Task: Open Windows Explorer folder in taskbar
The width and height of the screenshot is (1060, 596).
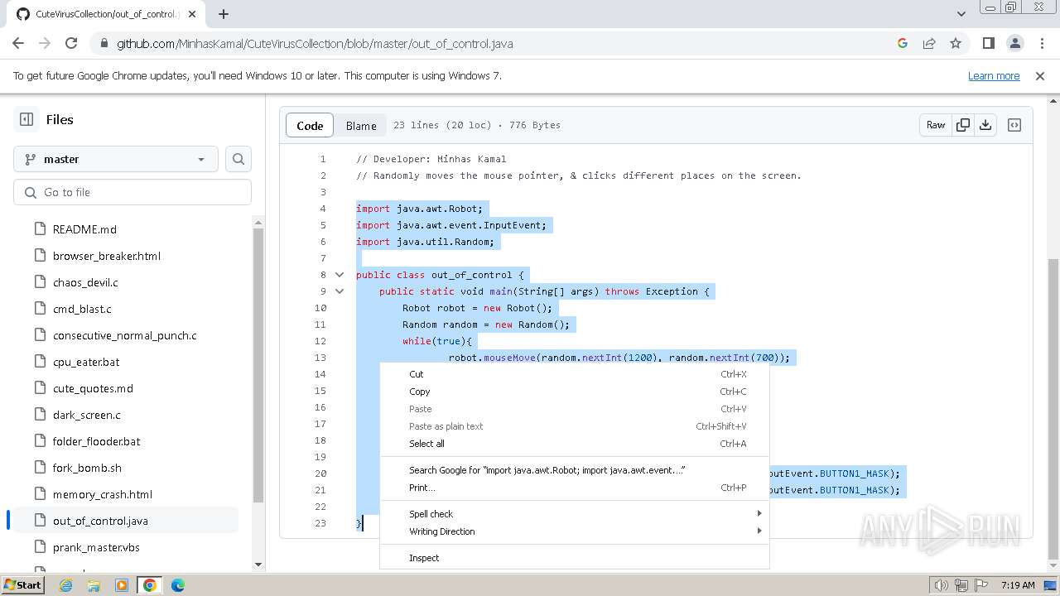Action: pyautogui.click(x=94, y=584)
